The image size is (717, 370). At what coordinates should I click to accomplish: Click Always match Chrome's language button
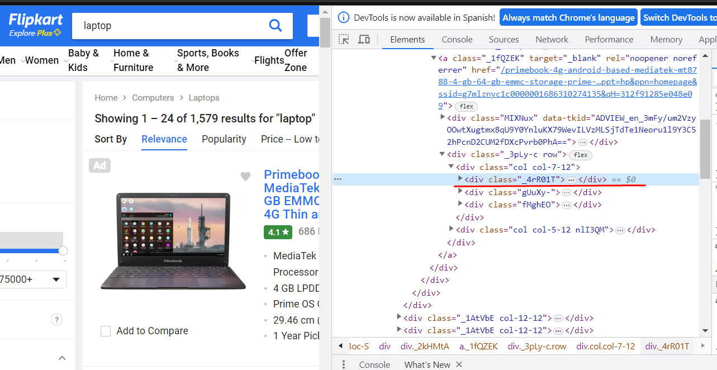click(568, 17)
